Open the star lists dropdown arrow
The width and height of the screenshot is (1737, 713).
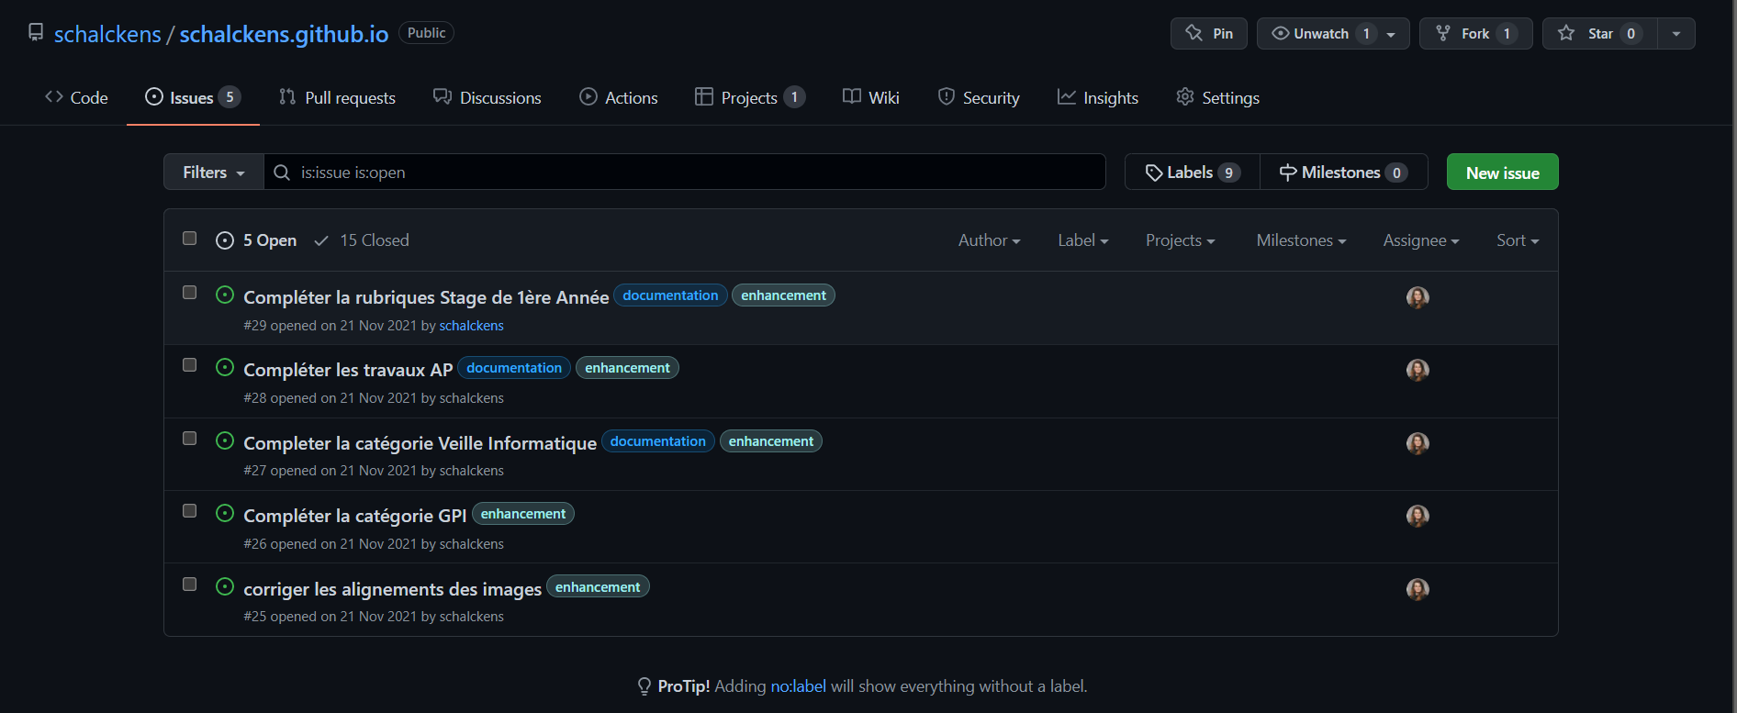click(x=1676, y=34)
